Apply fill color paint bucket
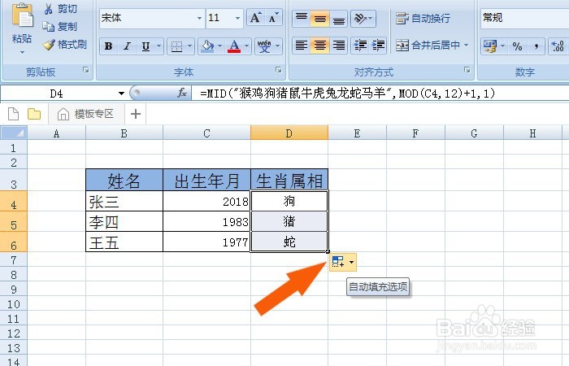 (207, 46)
